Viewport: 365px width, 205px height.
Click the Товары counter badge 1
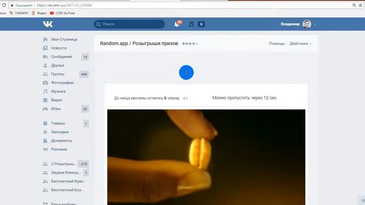coord(86,124)
